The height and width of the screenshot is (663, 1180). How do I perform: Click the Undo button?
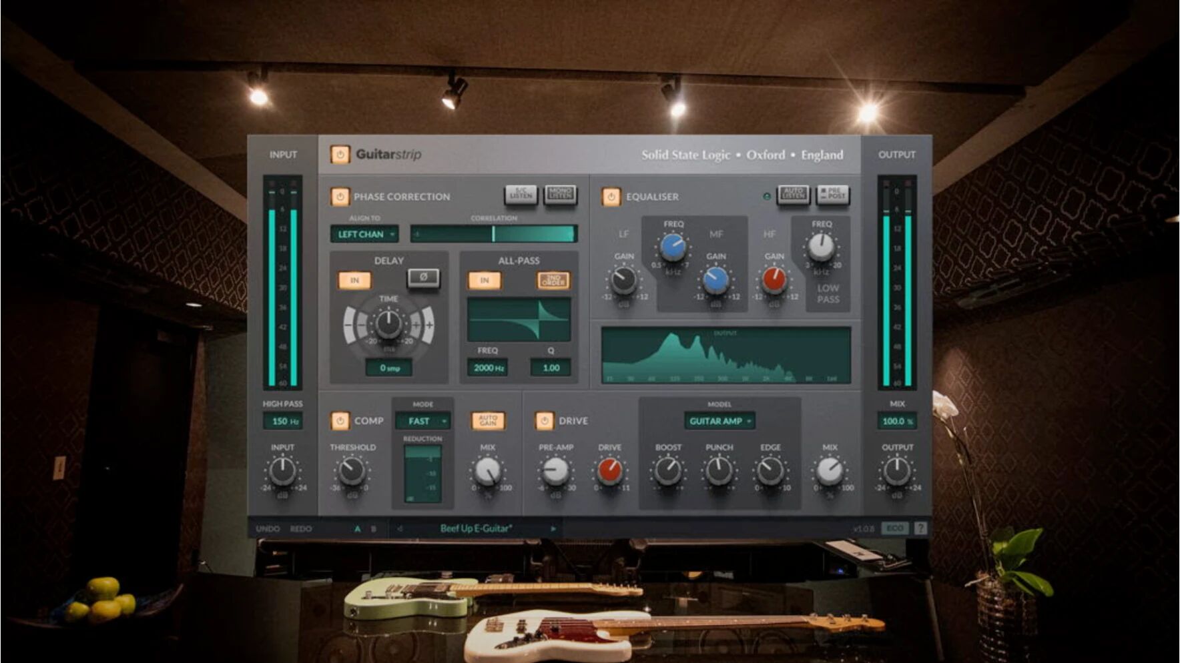click(268, 529)
